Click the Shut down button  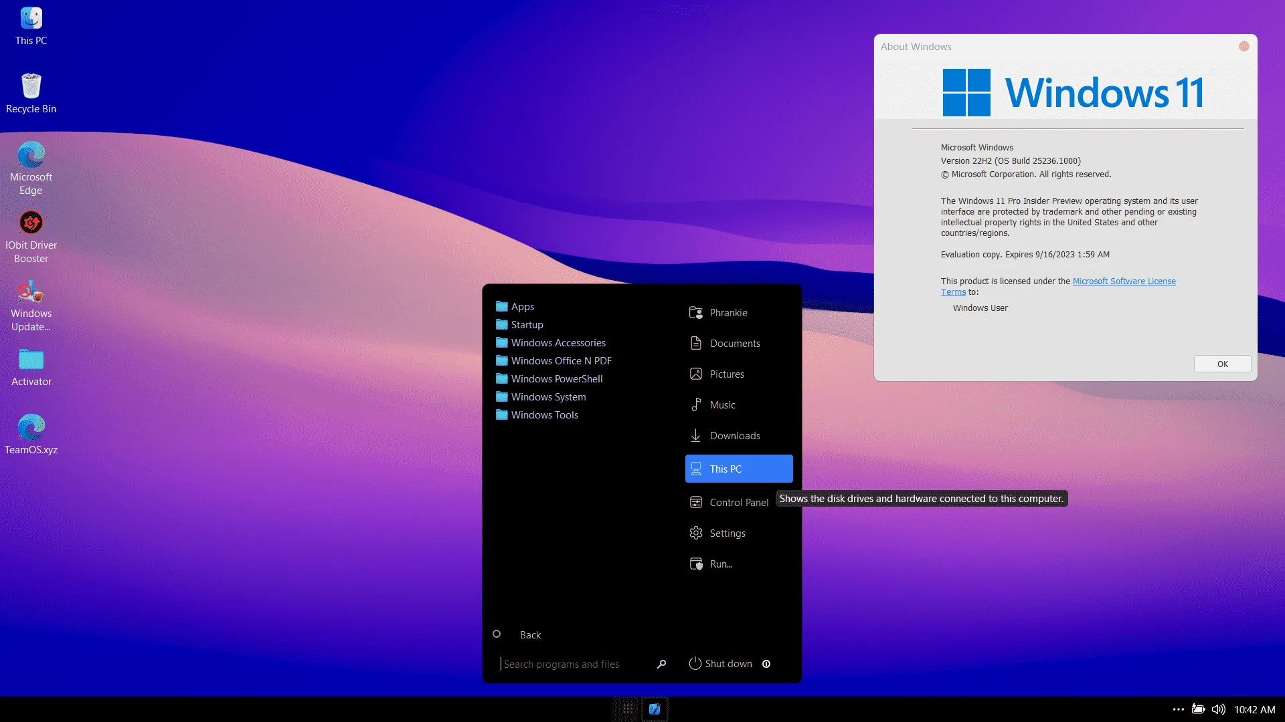tap(720, 664)
